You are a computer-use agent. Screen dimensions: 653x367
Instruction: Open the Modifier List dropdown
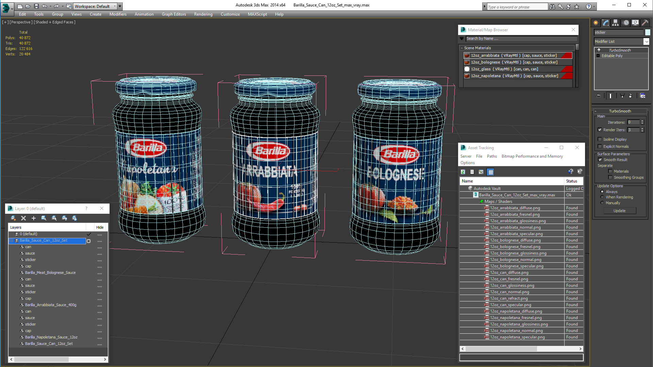coord(646,41)
